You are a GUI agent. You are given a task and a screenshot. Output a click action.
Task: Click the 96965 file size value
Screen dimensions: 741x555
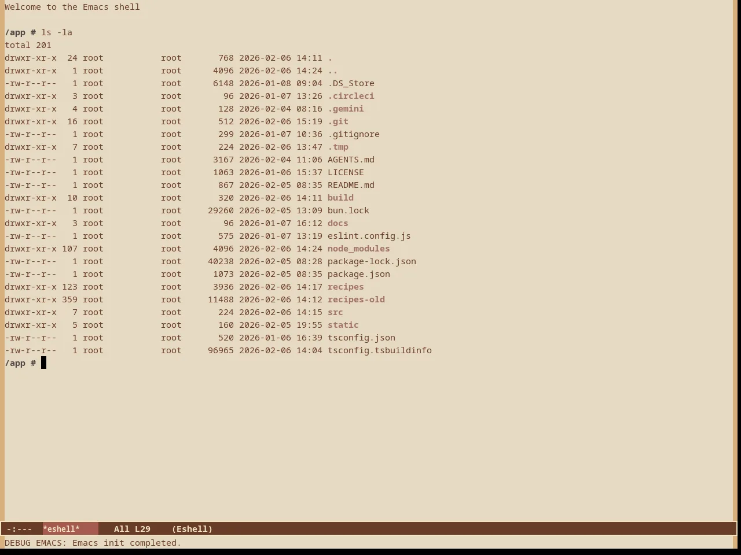(x=221, y=350)
